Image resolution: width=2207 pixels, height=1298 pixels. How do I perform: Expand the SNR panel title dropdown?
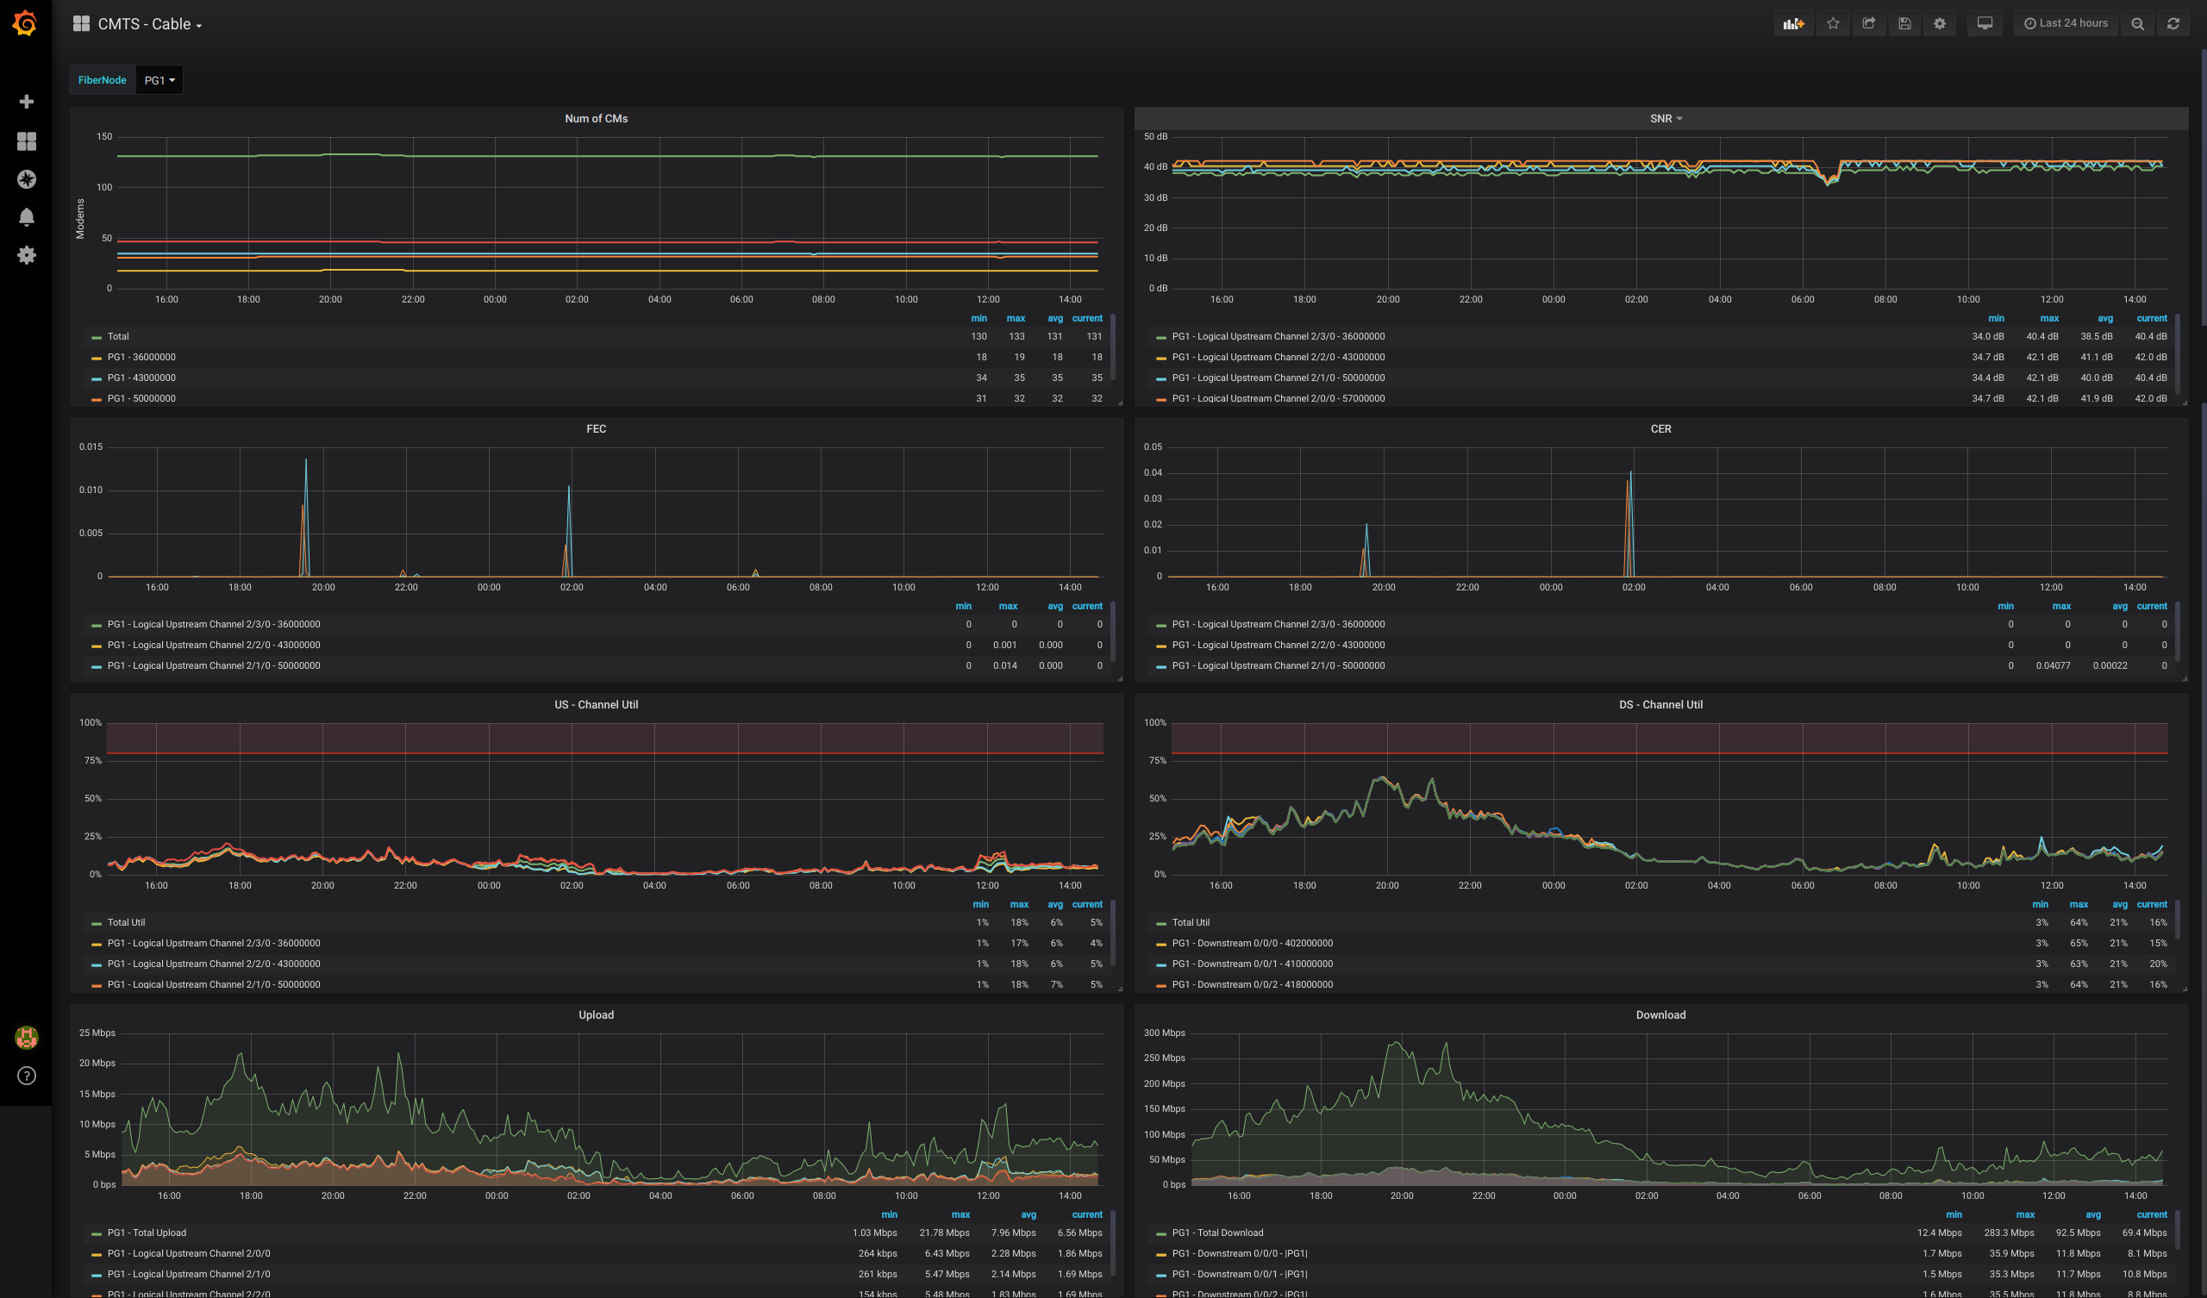tap(1662, 118)
